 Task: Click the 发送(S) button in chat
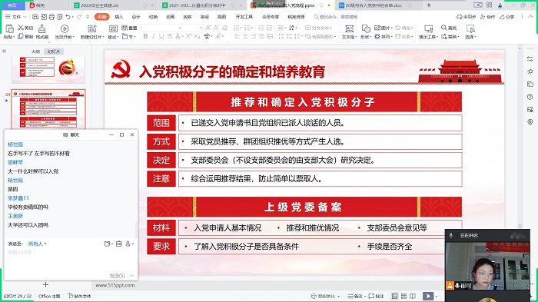pos(118,276)
